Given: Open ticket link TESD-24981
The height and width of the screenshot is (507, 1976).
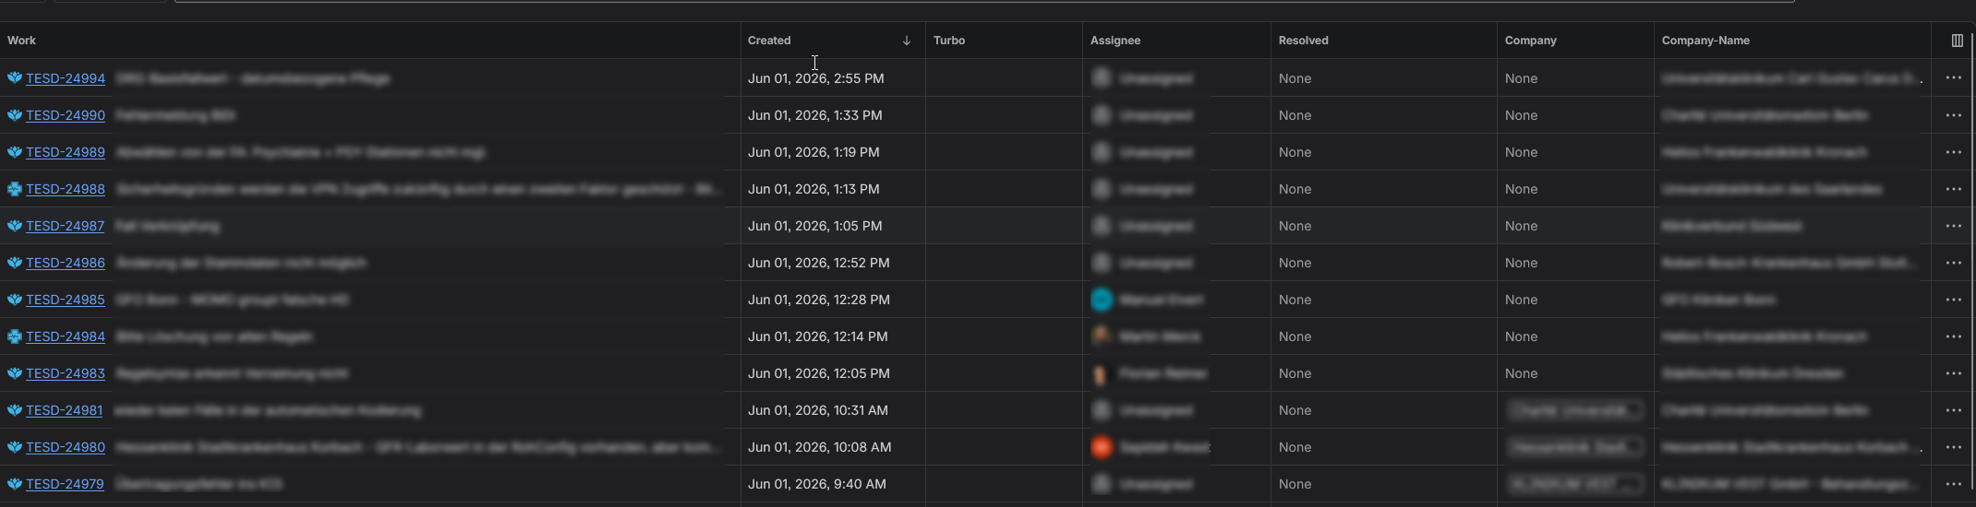Looking at the screenshot, I should [x=65, y=410].
